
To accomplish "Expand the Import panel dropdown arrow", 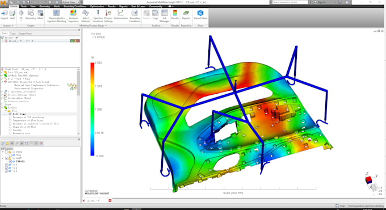I will (12, 26).
